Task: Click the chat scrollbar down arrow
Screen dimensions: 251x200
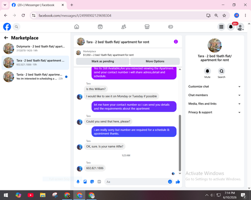Action: (180, 173)
